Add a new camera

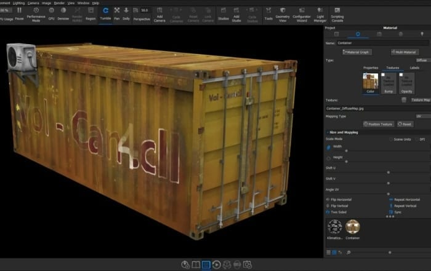[159, 15]
